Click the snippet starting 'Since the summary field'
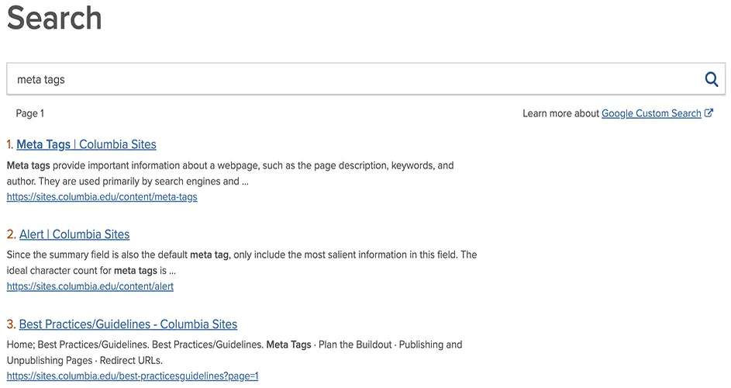This screenshot has height=388, width=731. pyautogui.click(x=242, y=262)
